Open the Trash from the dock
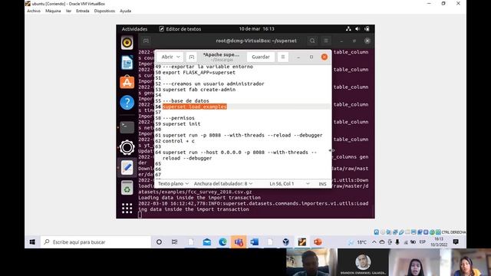The height and width of the screenshot is (276, 491). tap(127, 188)
